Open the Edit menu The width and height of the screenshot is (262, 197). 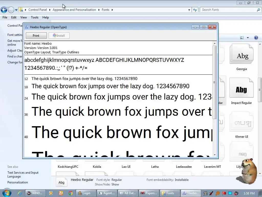[14, 17]
